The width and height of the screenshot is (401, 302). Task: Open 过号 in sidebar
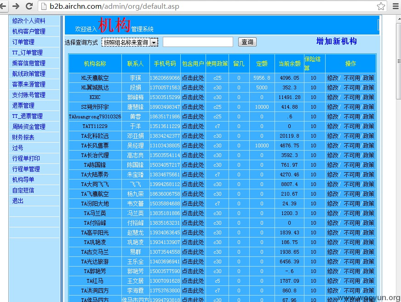pos(17,148)
